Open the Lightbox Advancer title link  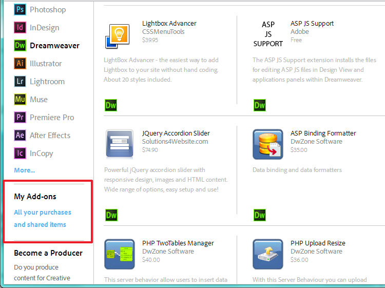tap(169, 23)
